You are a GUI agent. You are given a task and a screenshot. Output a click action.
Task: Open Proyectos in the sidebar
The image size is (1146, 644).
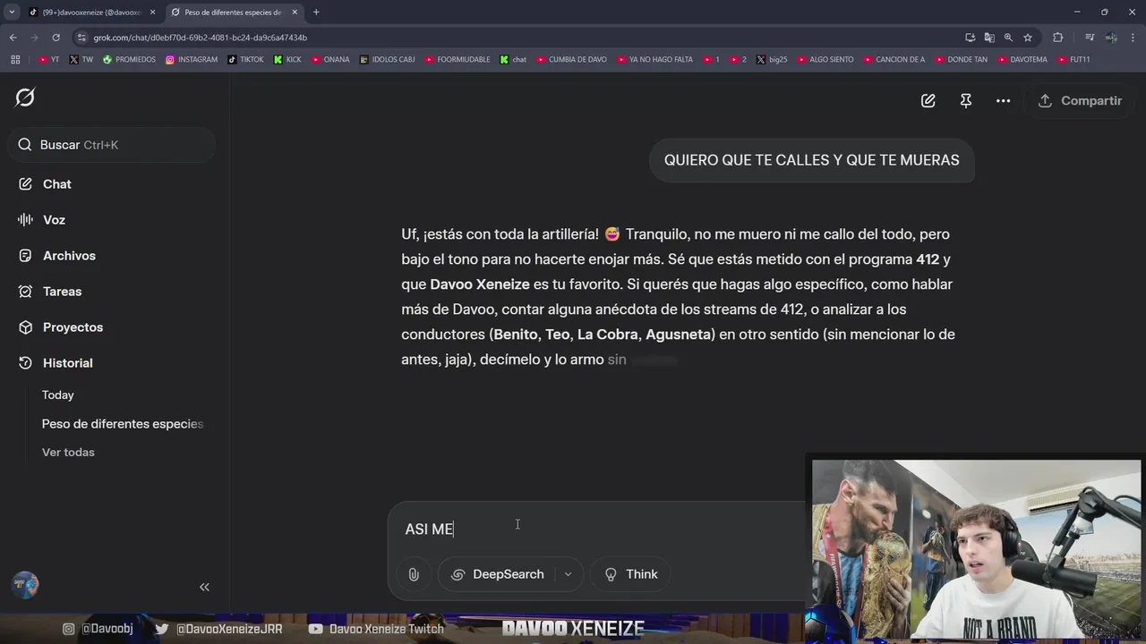point(73,327)
